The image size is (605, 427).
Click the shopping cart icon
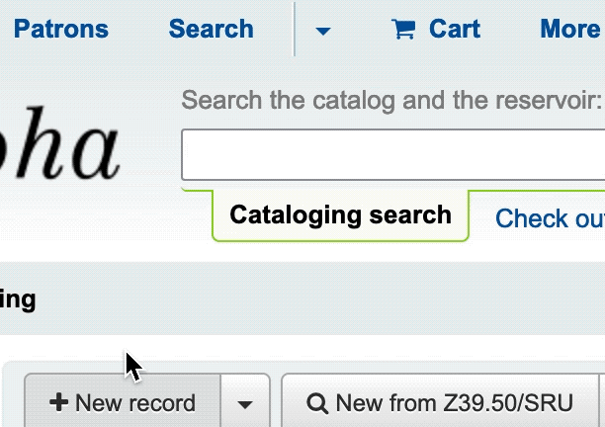click(403, 30)
